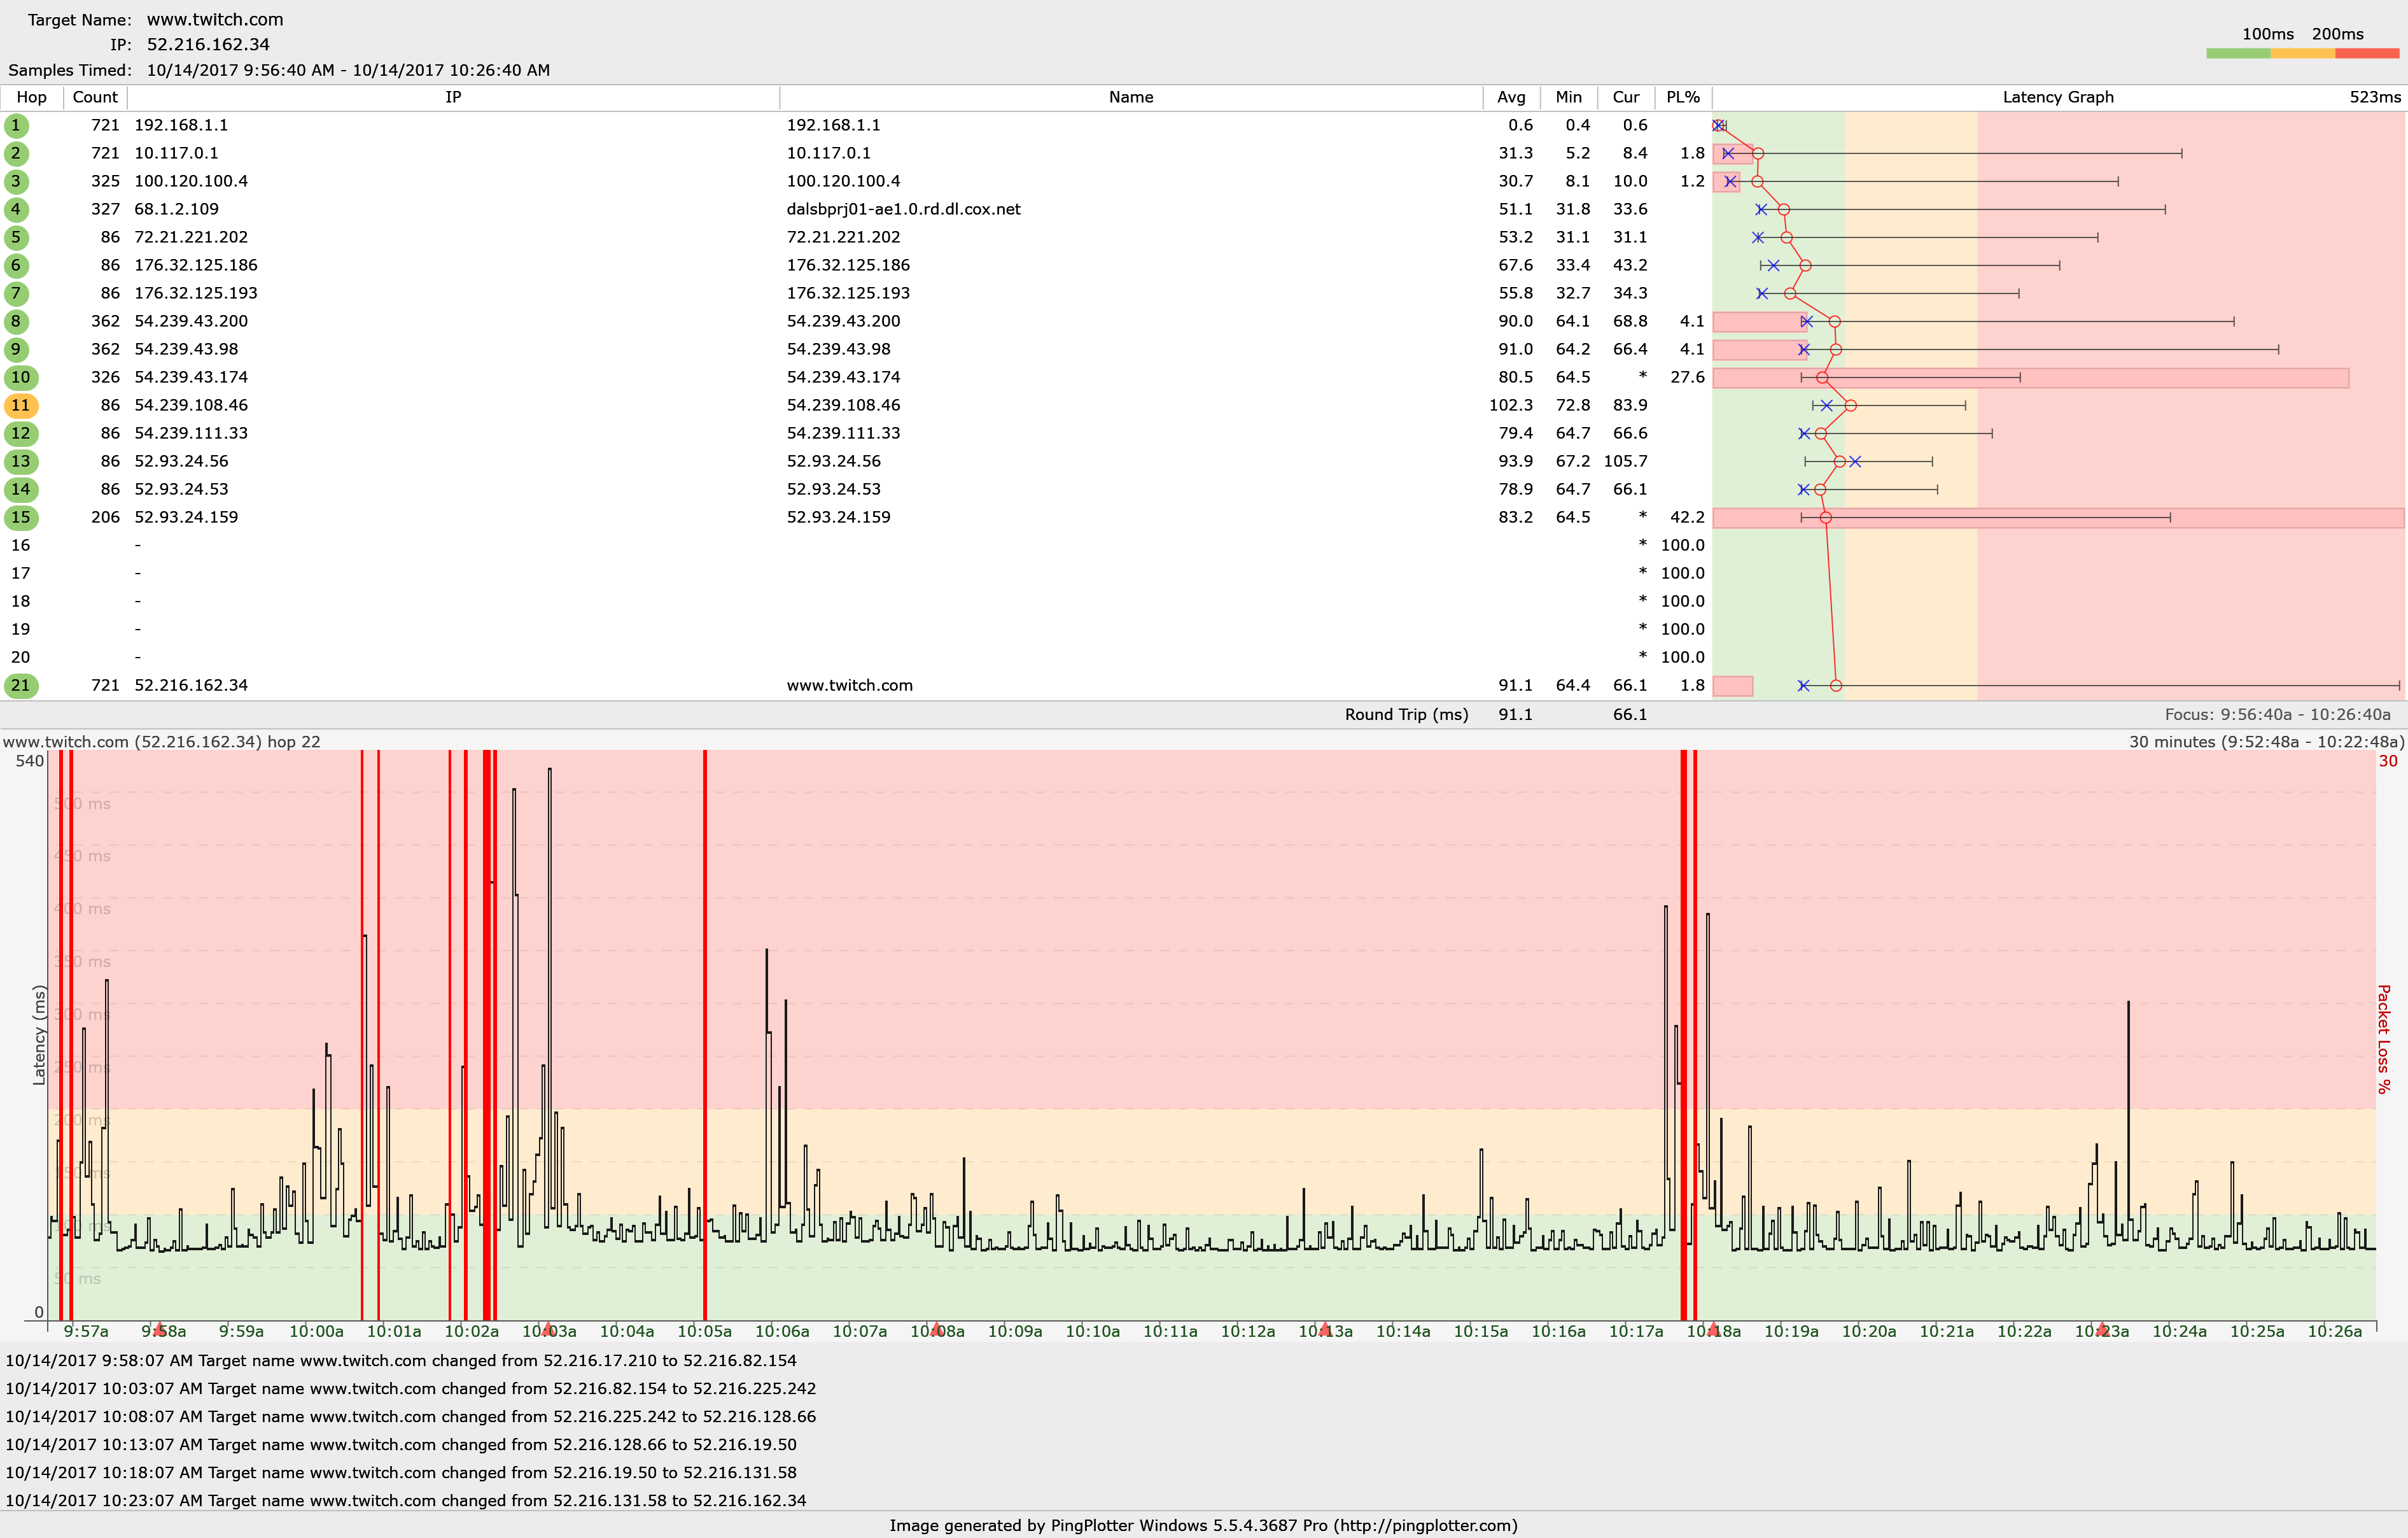Click the orange hop 11 circle icon

click(x=21, y=406)
